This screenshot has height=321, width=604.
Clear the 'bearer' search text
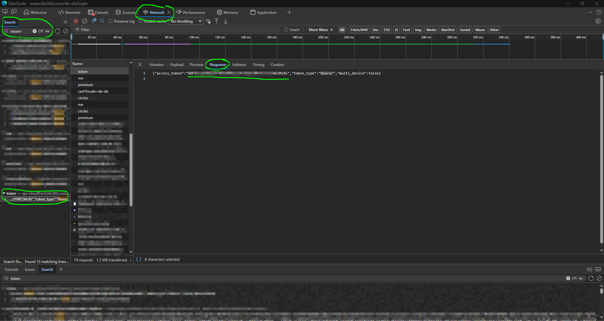[35, 31]
